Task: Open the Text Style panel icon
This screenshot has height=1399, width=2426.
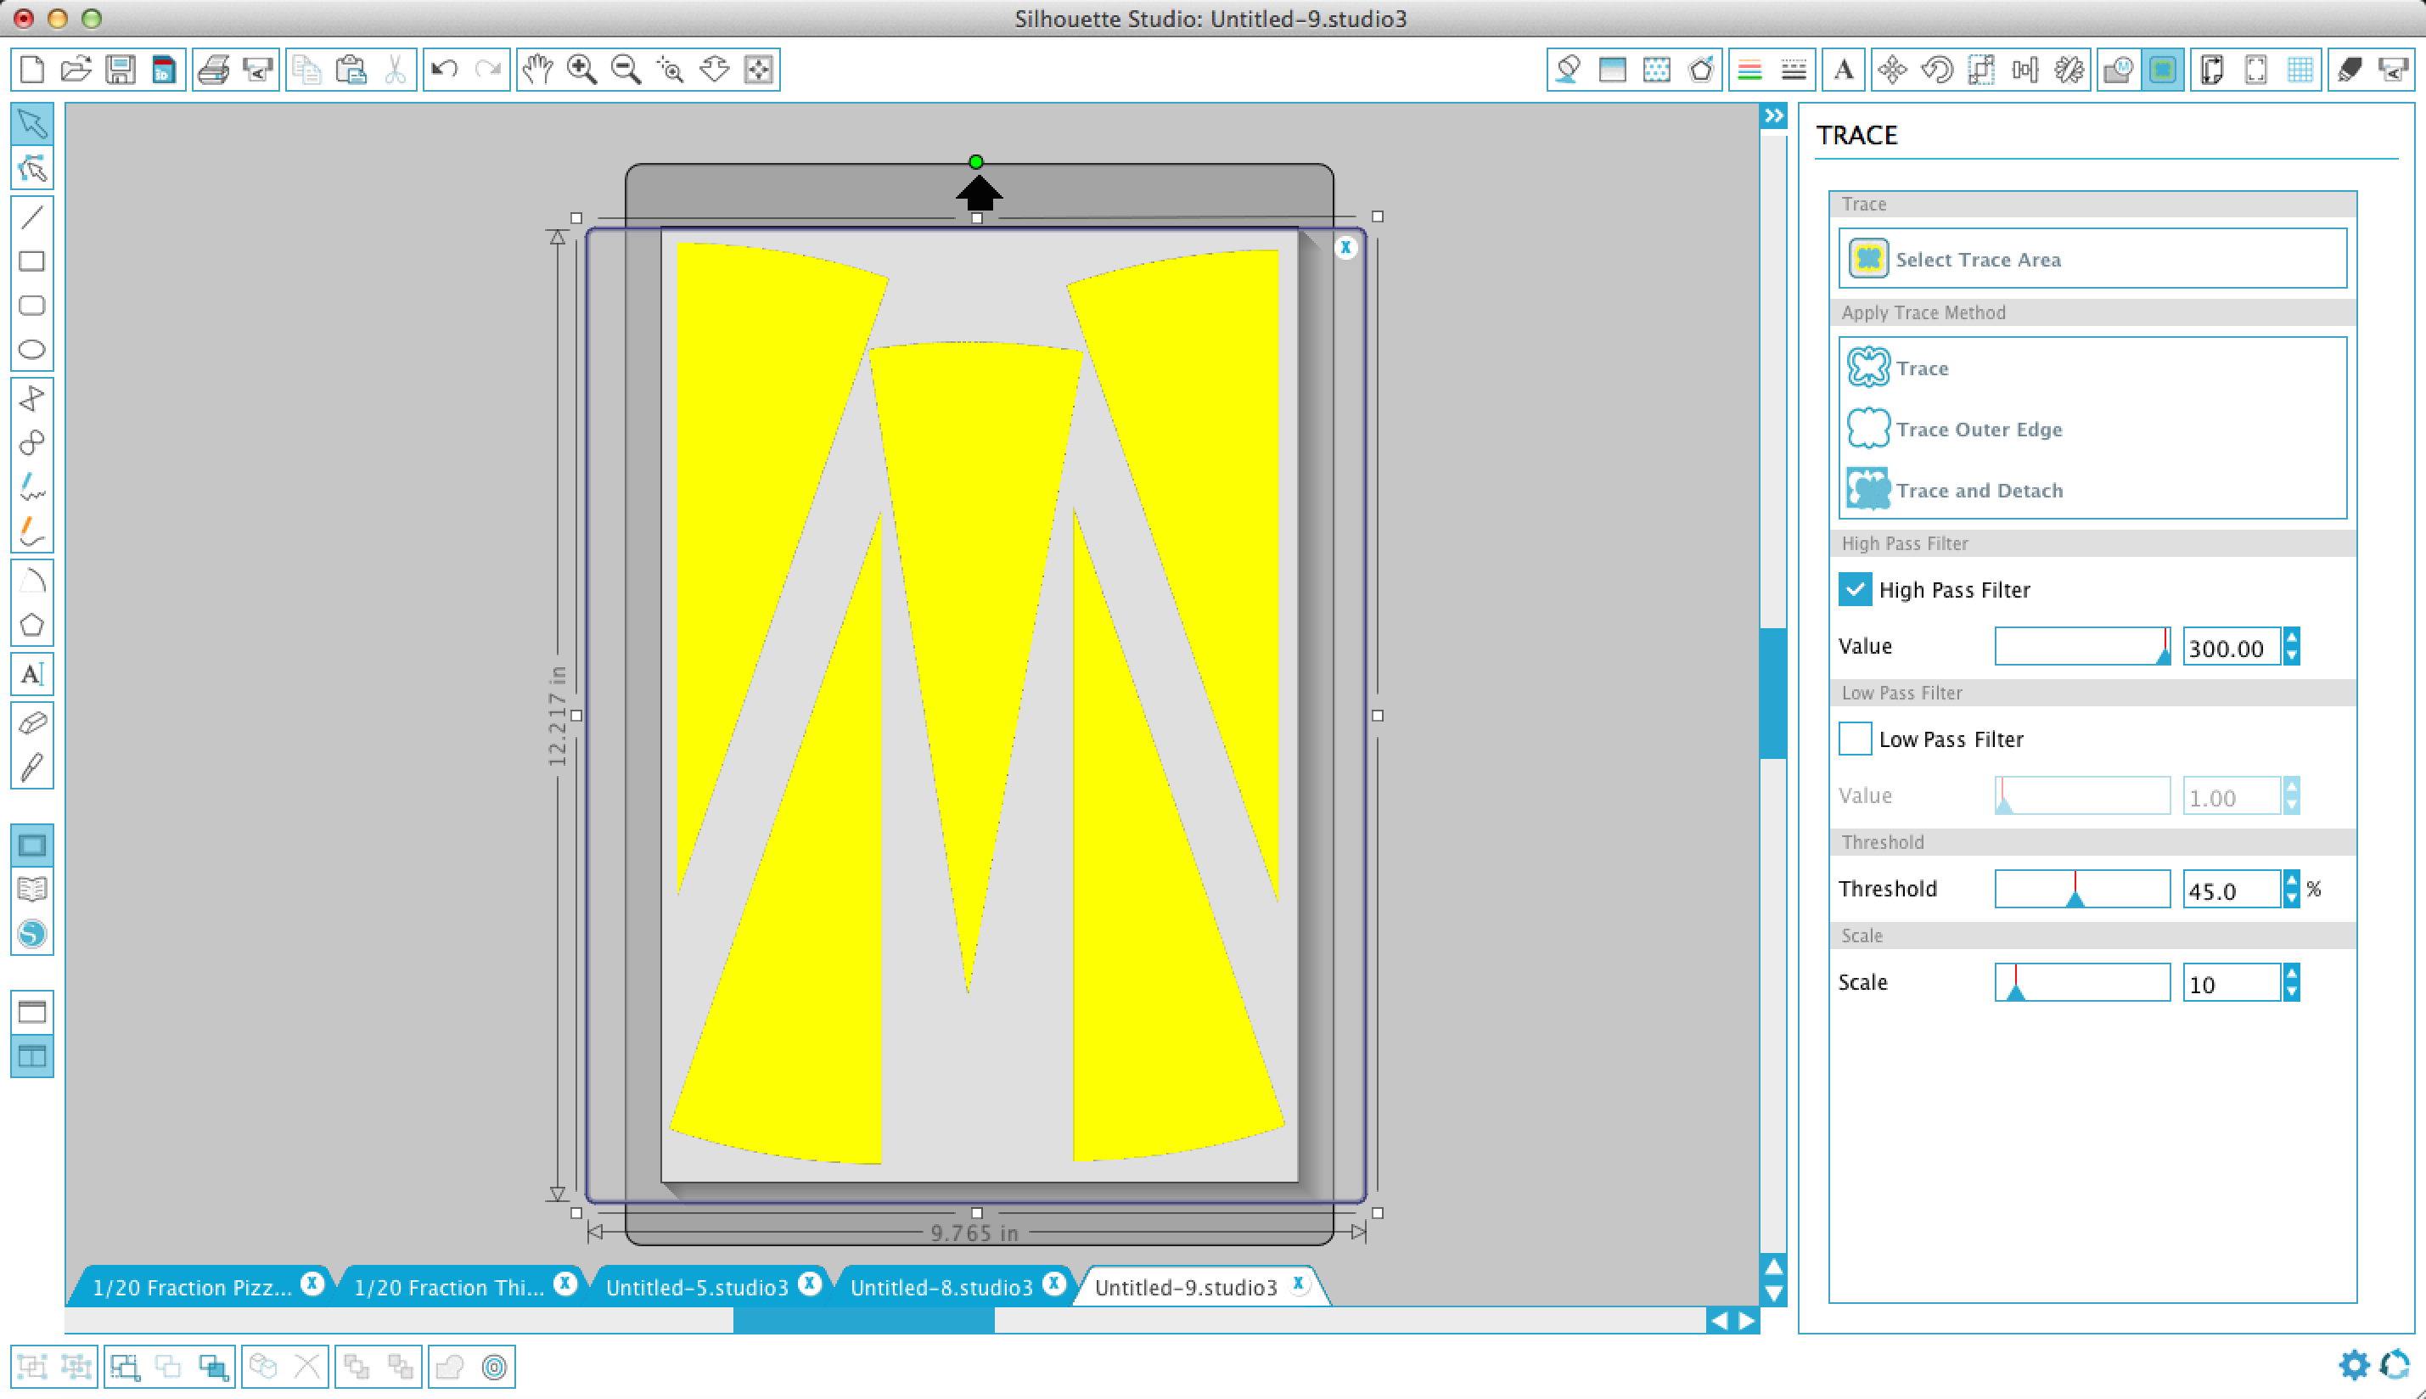Action: pyautogui.click(x=1844, y=69)
